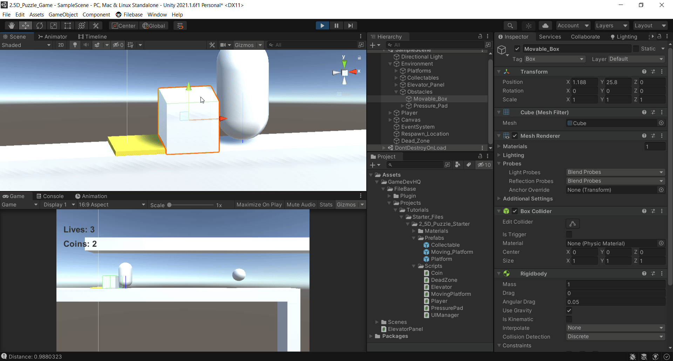
Task: Activate the Rotate tool
Action: (40, 25)
